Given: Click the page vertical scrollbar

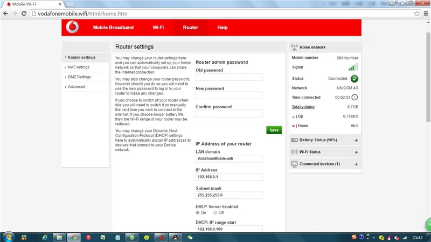Looking at the screenshot, I should (x=428, y=77).
